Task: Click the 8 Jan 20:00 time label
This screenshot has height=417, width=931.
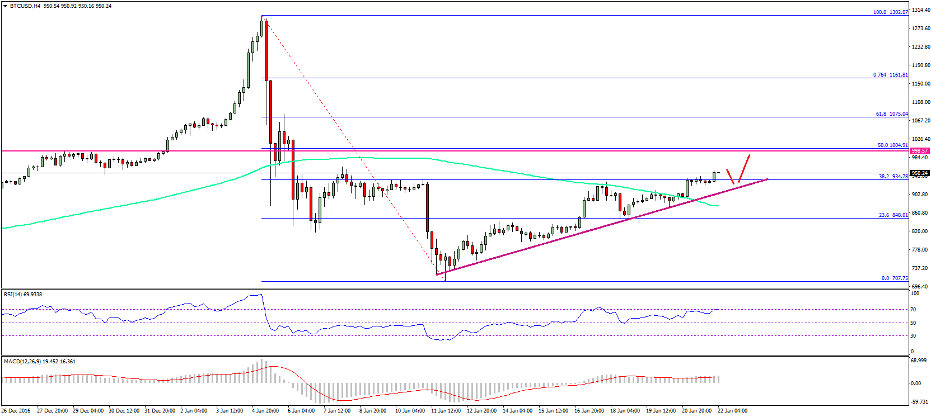Action: [373, 411]
